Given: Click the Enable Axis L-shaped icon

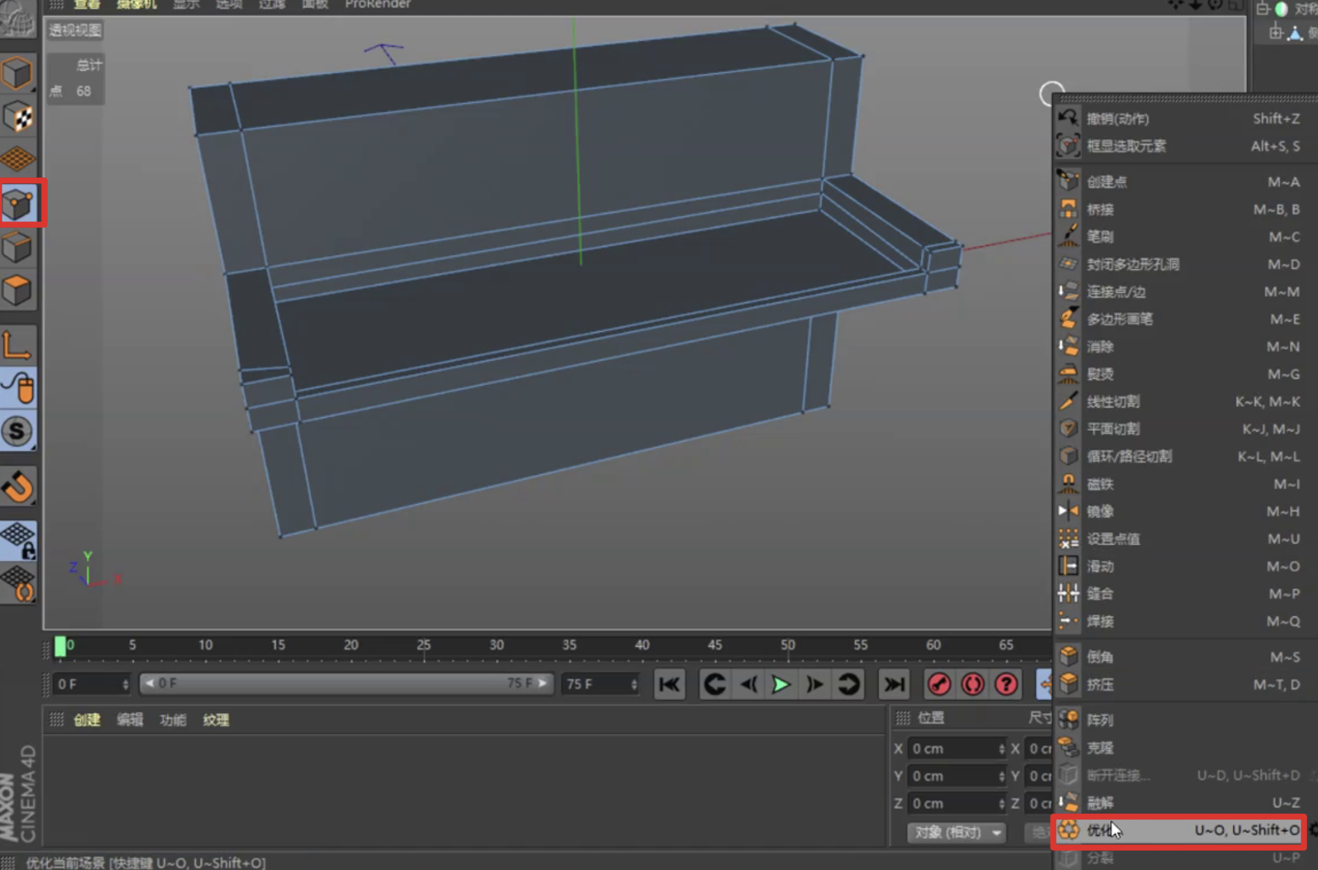Looking at the screenshot, I should click(17, 346).
